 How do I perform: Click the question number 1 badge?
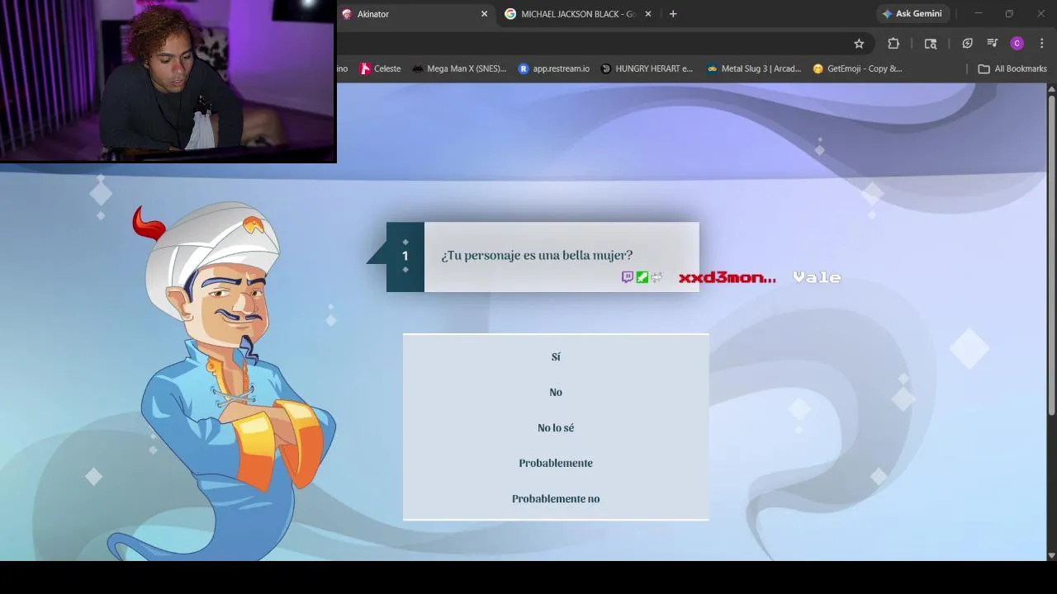tap(405, 257)
